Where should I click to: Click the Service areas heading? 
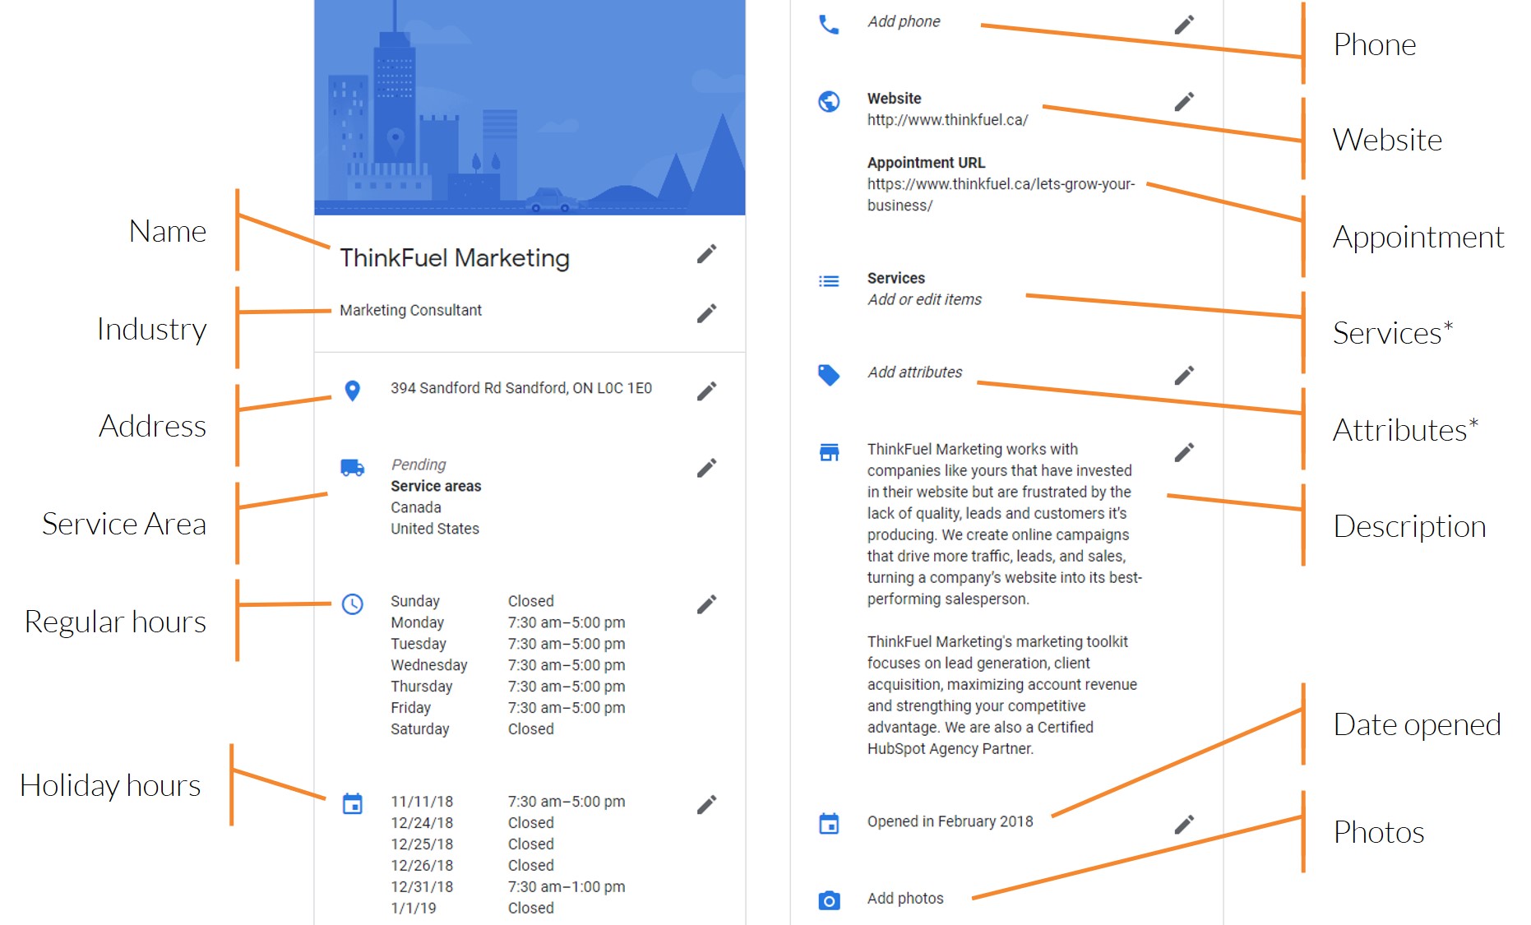point(436,486)
